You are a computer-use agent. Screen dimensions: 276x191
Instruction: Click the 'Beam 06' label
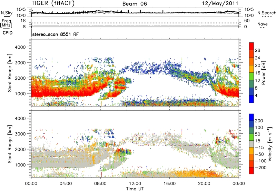click(x=135, y=4)
